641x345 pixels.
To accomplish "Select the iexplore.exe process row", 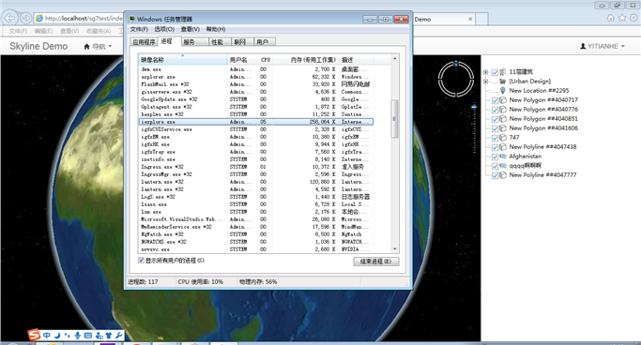I will tap(256, 122).
